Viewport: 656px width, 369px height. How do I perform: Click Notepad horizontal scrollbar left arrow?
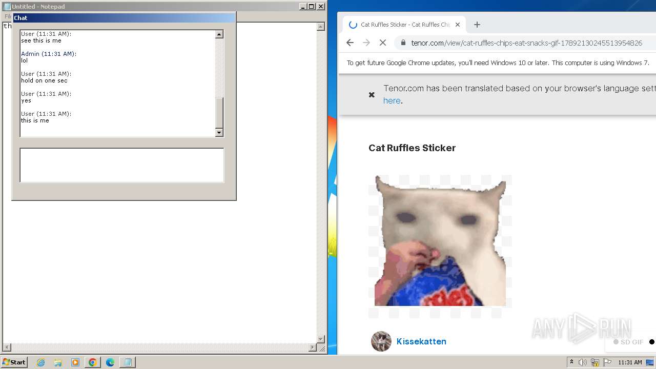[x=7, y=347]
